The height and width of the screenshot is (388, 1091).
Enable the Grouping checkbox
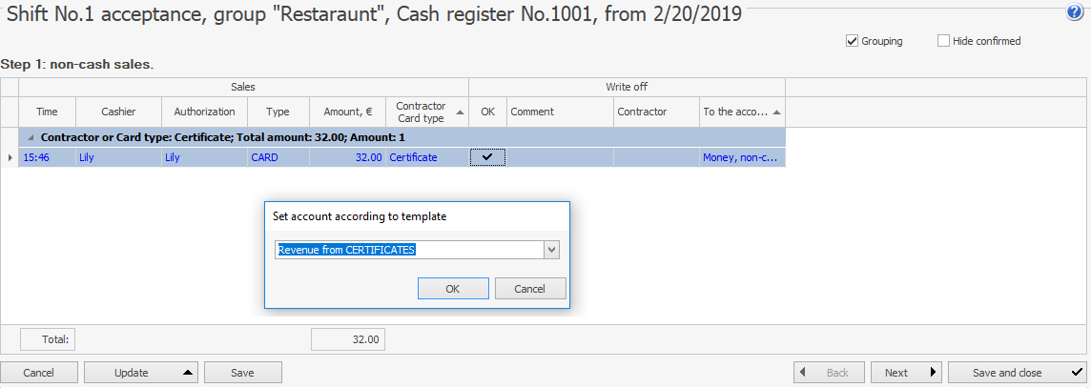pos(852,41)
